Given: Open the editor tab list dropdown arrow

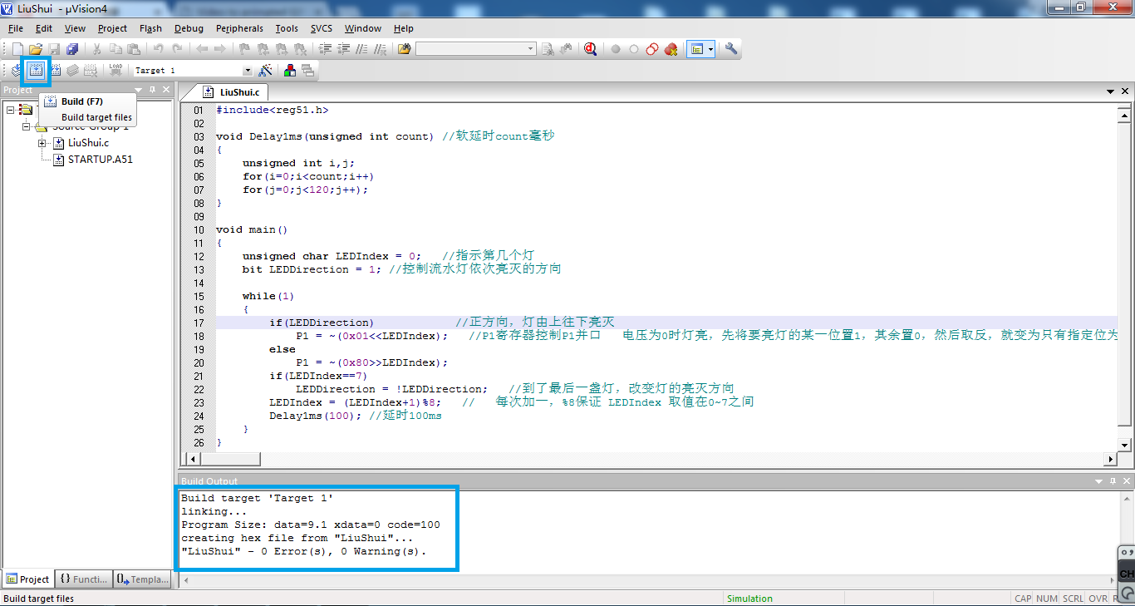Looking at the screenshot, I should click(x=1111, y=91).
